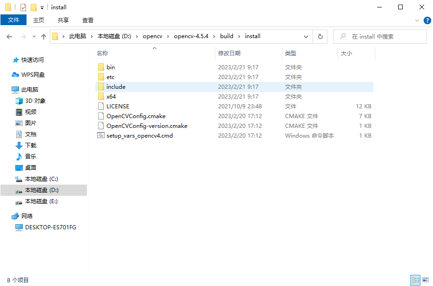Go up one folder level arrow

tap(44, 36)
